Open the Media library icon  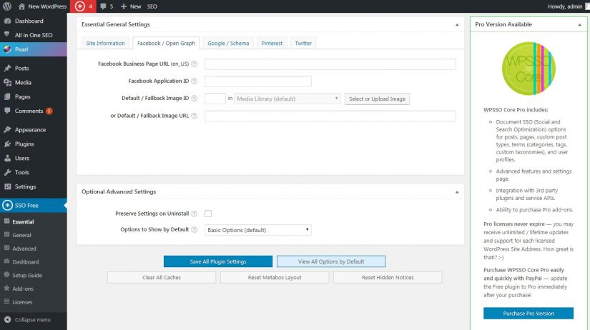[x=7, y=82]
